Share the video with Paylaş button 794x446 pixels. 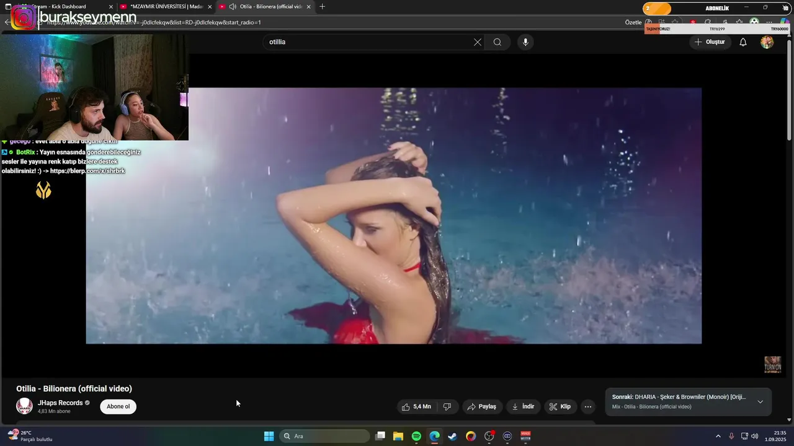click(482, 407)
